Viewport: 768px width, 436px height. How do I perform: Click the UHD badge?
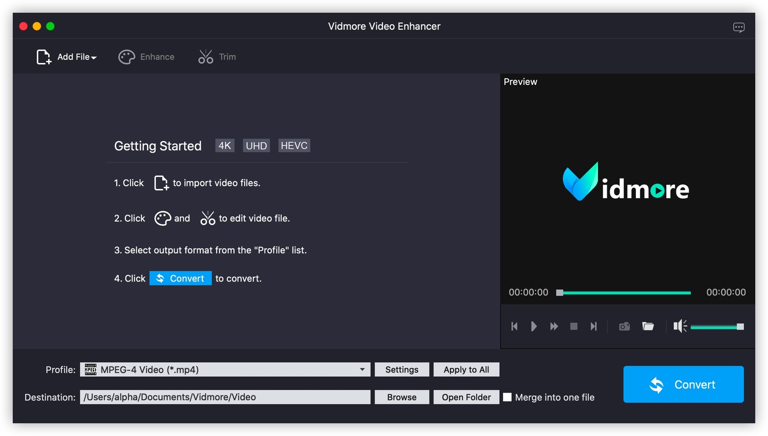(x=256, y=146)
